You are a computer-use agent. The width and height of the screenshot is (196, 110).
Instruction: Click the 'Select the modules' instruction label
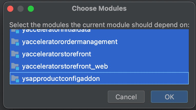coord(99,25)
